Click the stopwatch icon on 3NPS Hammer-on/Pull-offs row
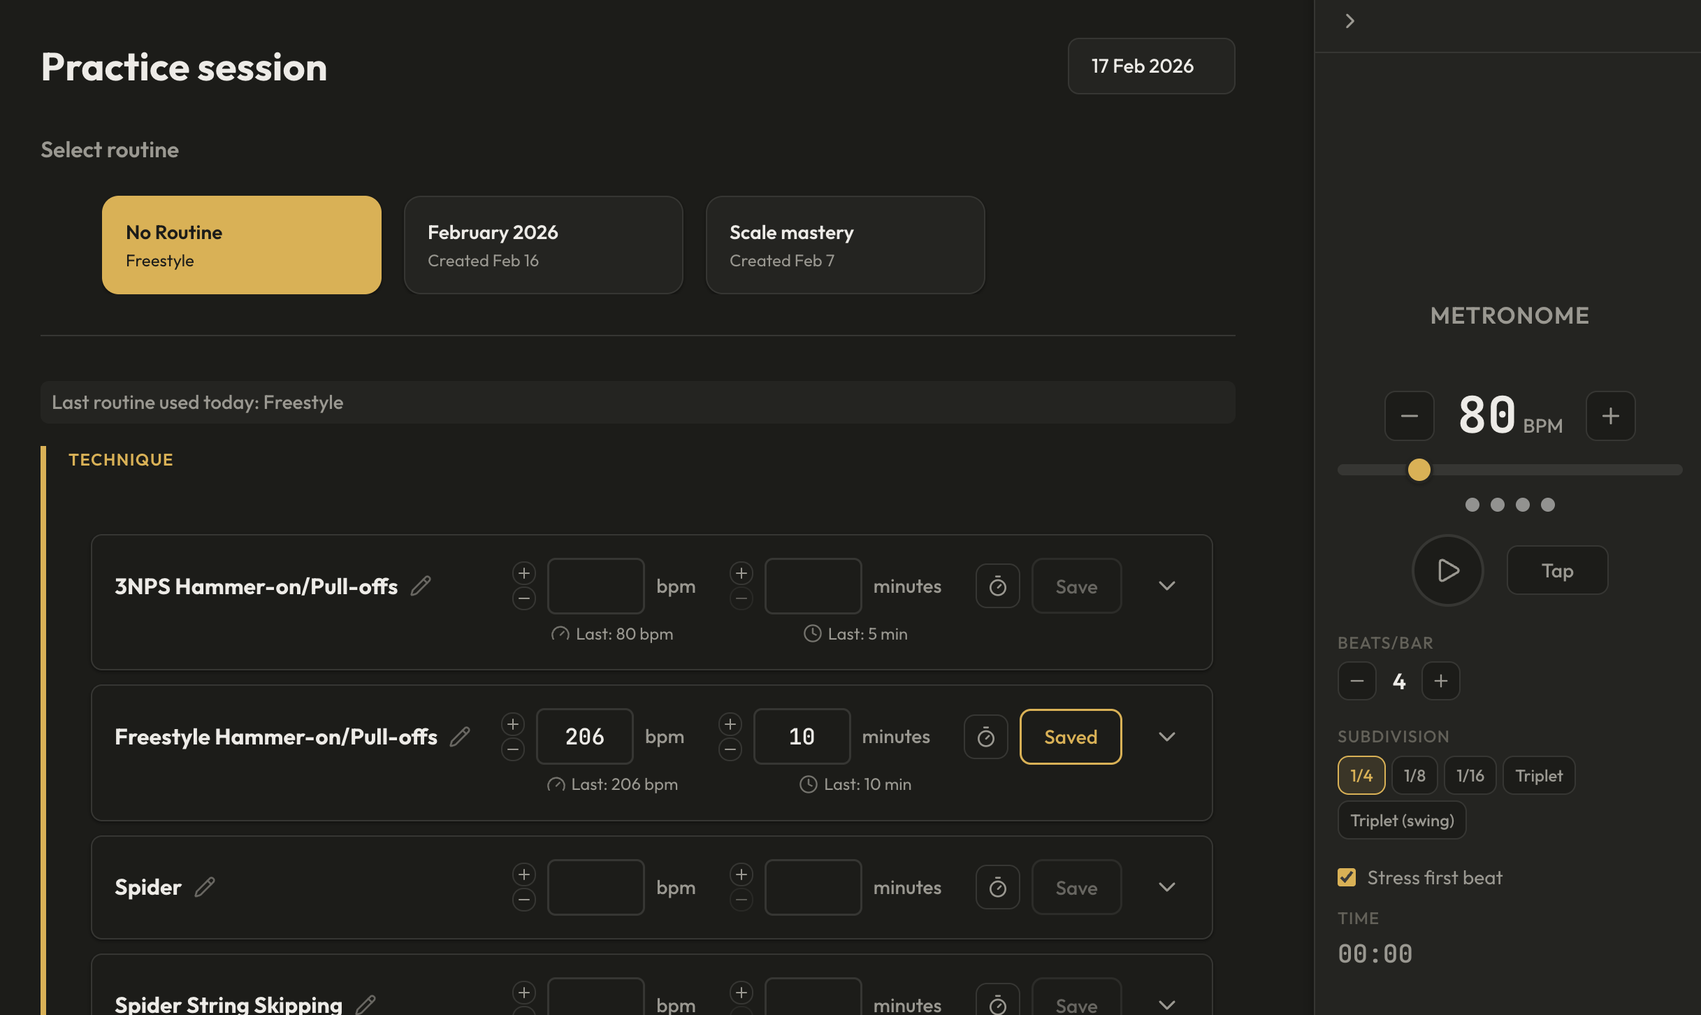Viewport: 1701px width, 1015px height. point(997,586)
